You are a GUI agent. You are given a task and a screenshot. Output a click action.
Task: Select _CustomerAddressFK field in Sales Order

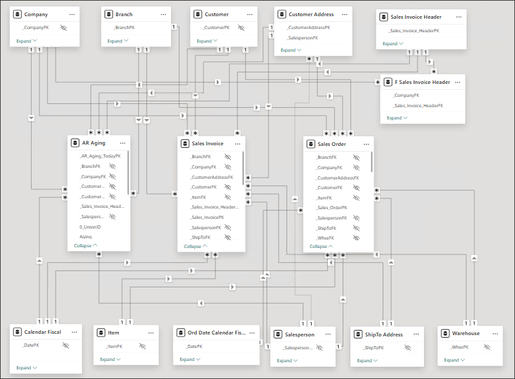[337, 178]
